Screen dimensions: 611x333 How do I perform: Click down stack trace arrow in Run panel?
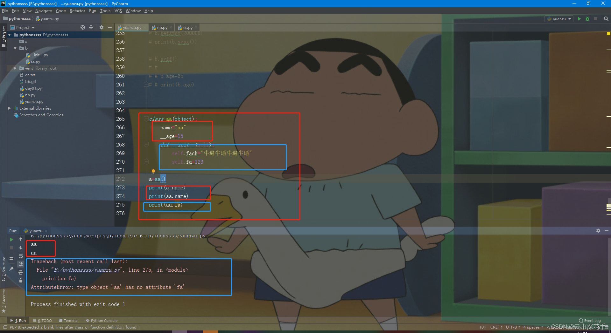coord(21,248)
